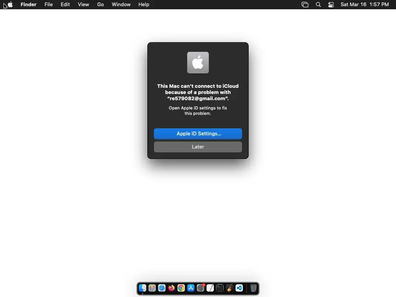Screen dimensions: 396x297
Task: Dismiss the dialog with the Later button
Action: click(198, 147)
